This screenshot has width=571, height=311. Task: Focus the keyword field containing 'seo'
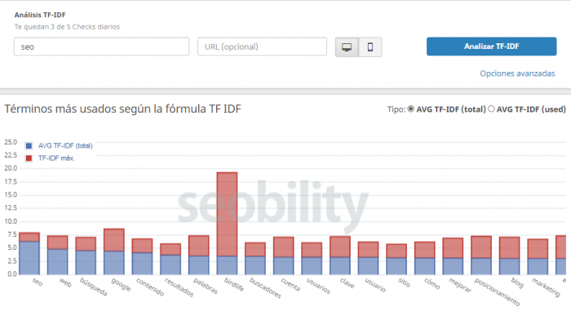(102, 47)
